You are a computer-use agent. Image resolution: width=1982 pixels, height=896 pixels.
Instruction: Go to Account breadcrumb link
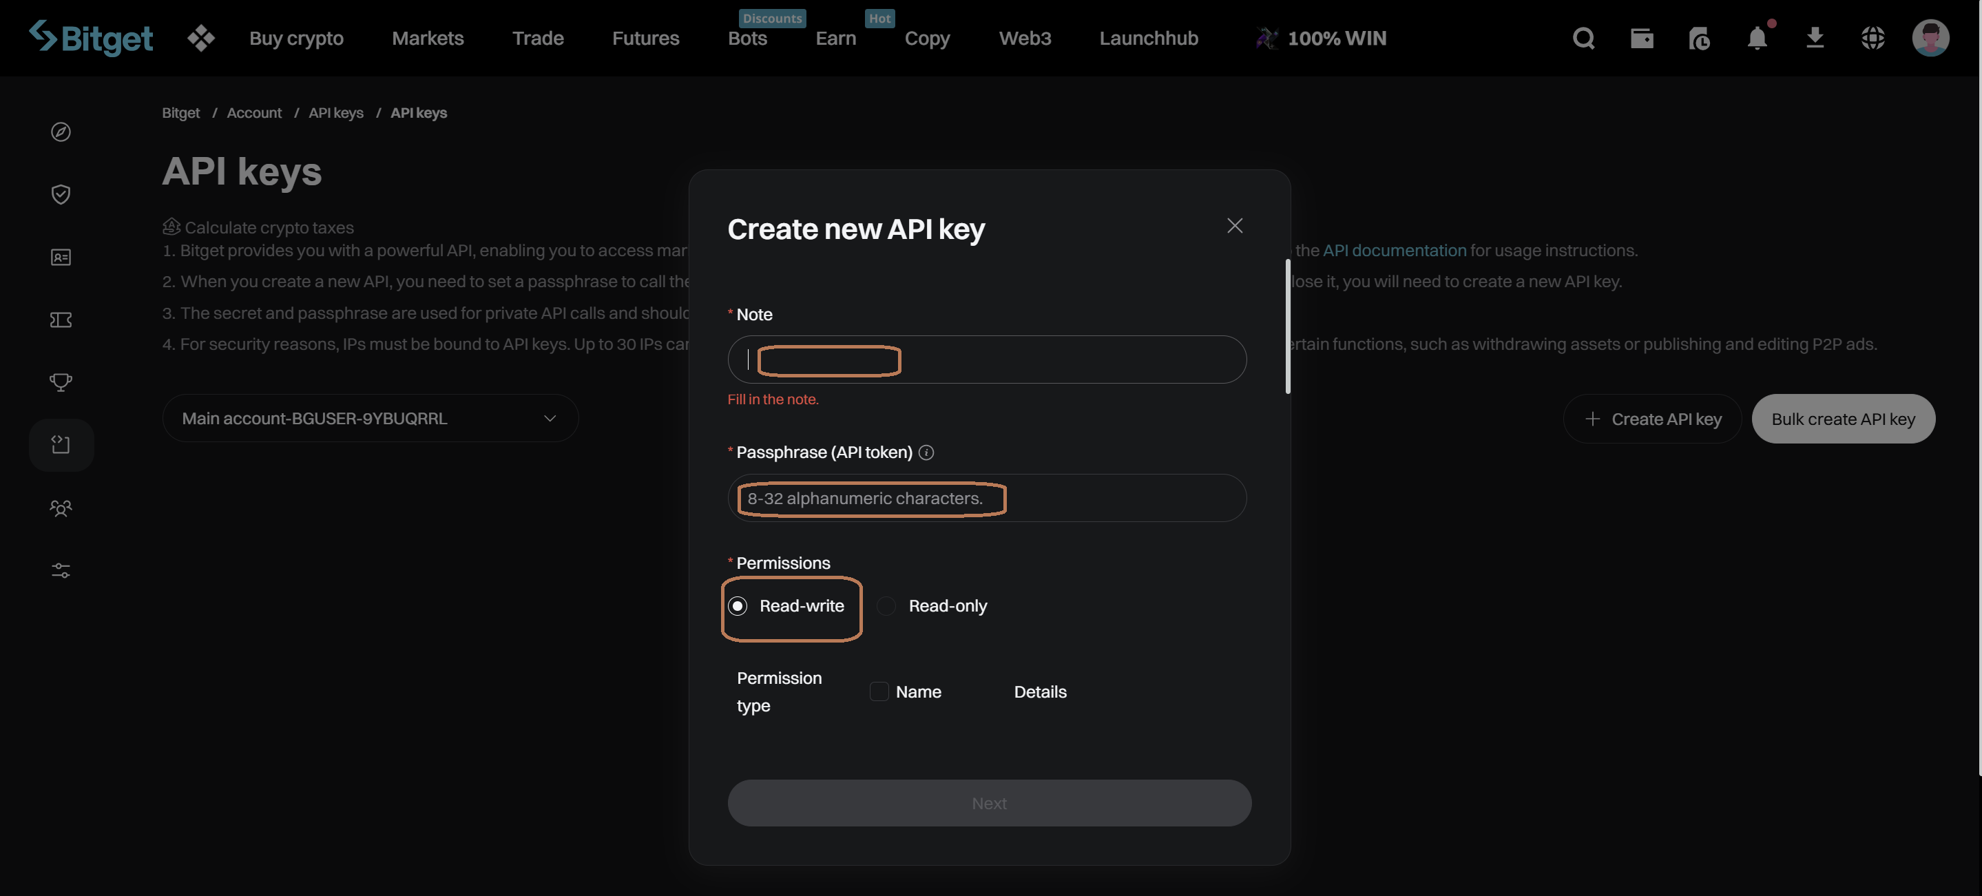(x=254, y=113)
